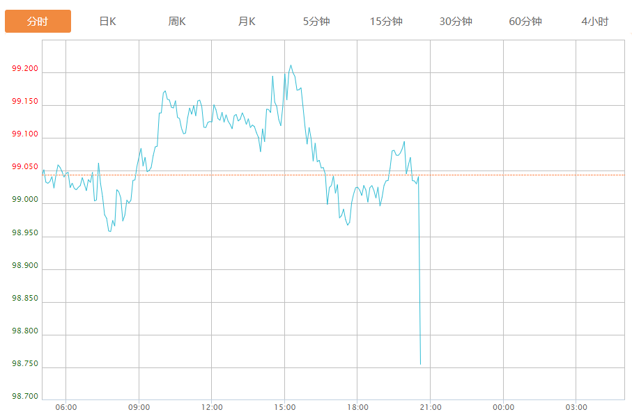The image size is (632, 412).
Task: Click the 06:00 time axis label
Action: coord(66,407)
